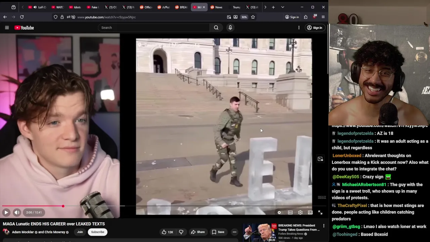Open the options menu for the Forbes video

coord(324,226)
